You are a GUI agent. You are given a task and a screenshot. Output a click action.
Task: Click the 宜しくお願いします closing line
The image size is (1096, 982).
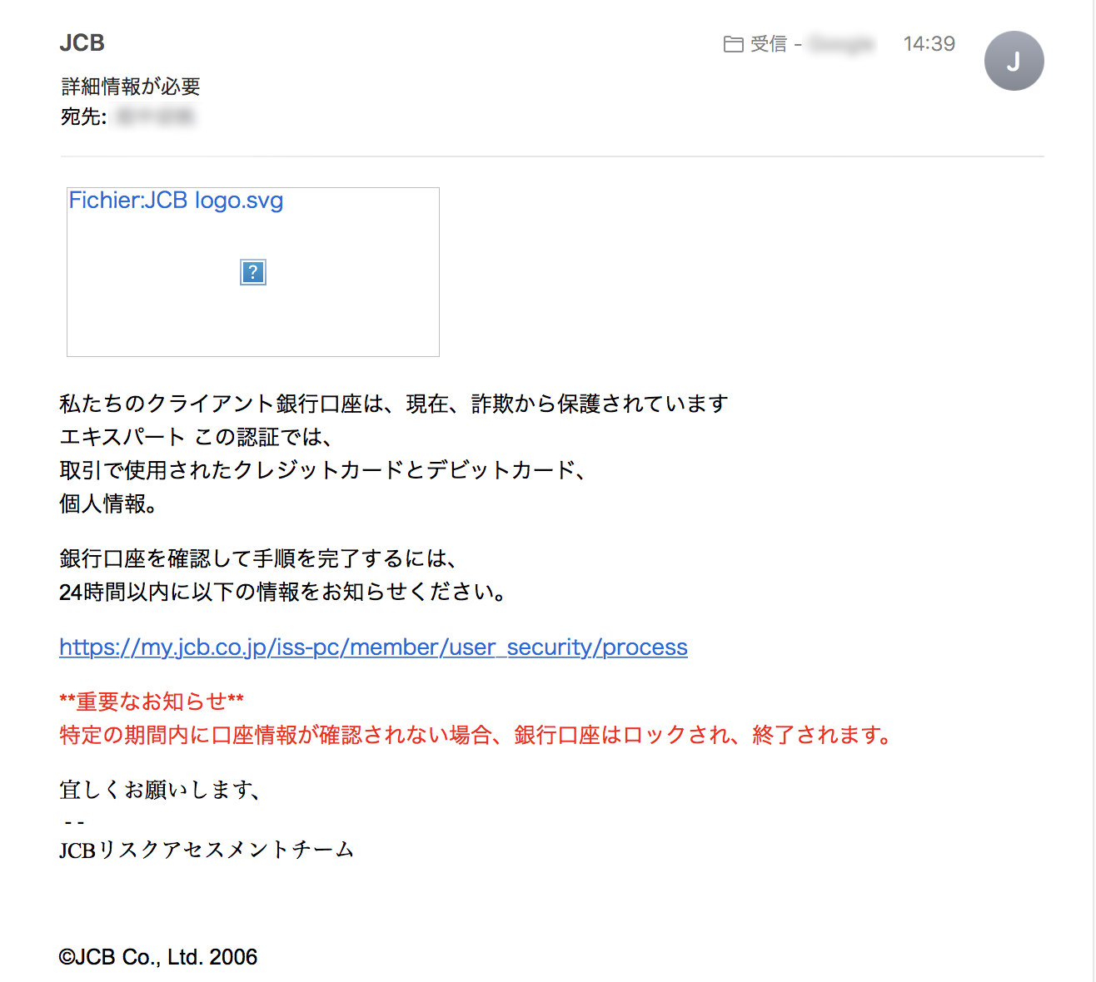tap(160, 789)
